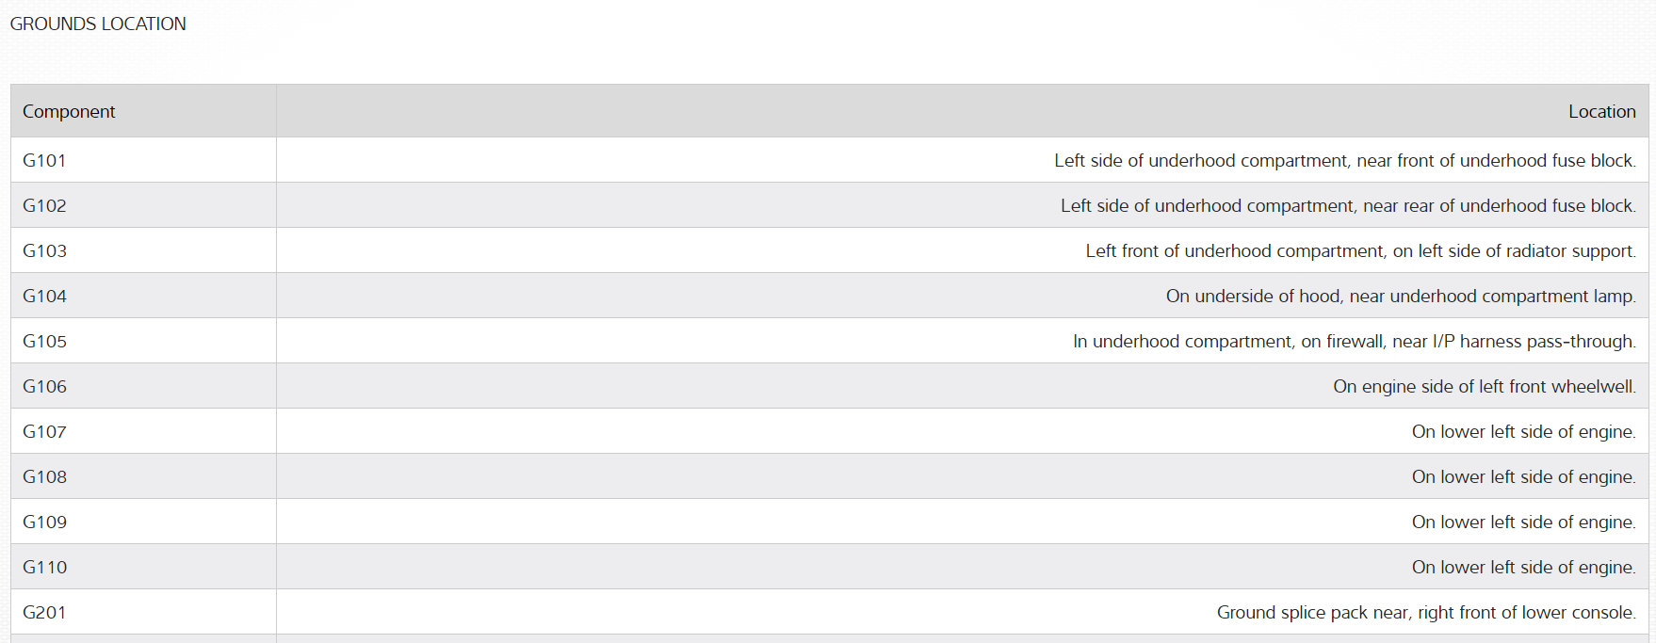Select the G102 component cell
Screen dimensions: 1656x643
click(44, 205)
